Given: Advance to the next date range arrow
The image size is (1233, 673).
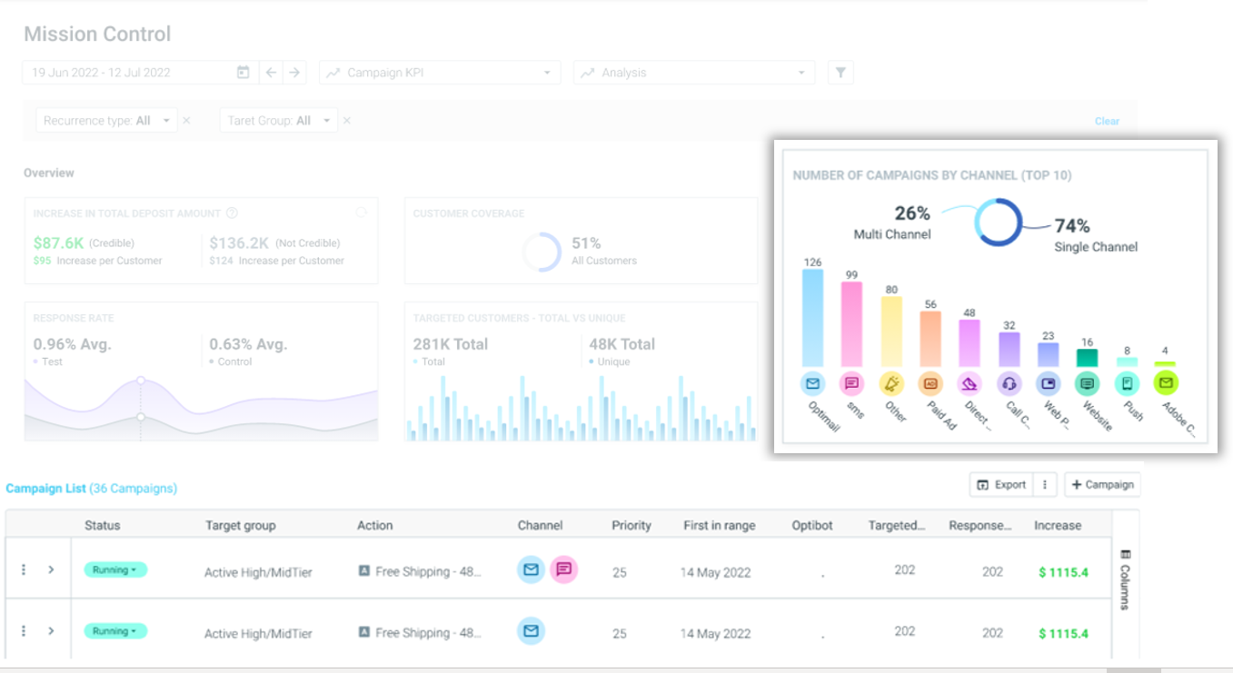Looking at the screenshot, I should pyautogui.click(x=293, y=73).
